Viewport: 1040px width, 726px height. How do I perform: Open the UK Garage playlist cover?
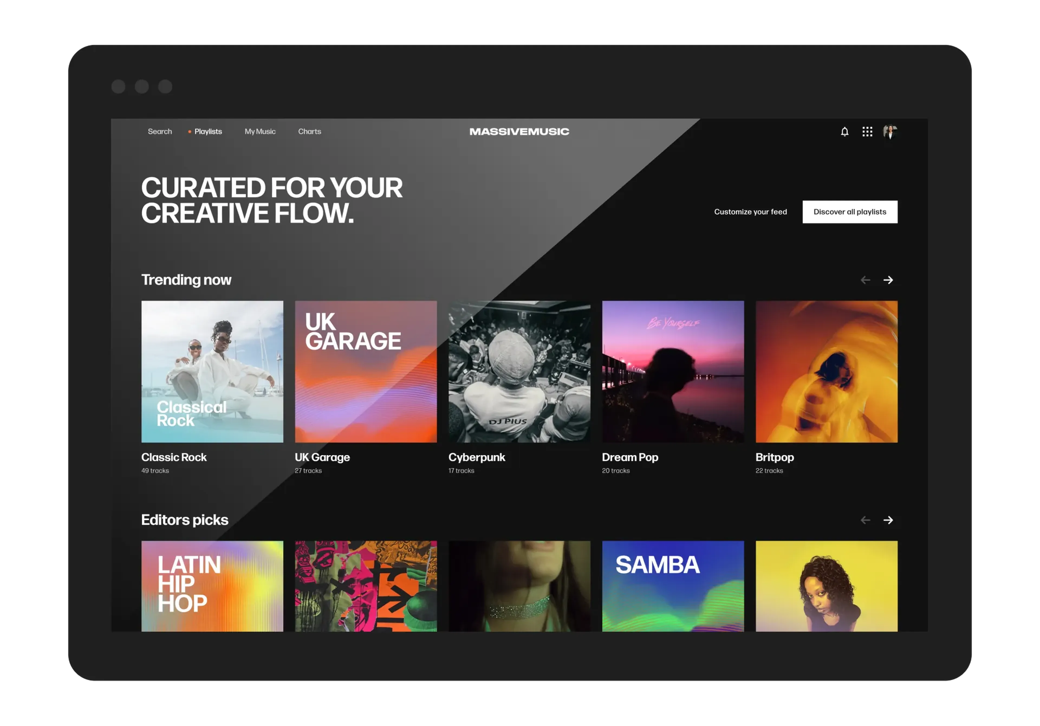click(x=366, y=372)
